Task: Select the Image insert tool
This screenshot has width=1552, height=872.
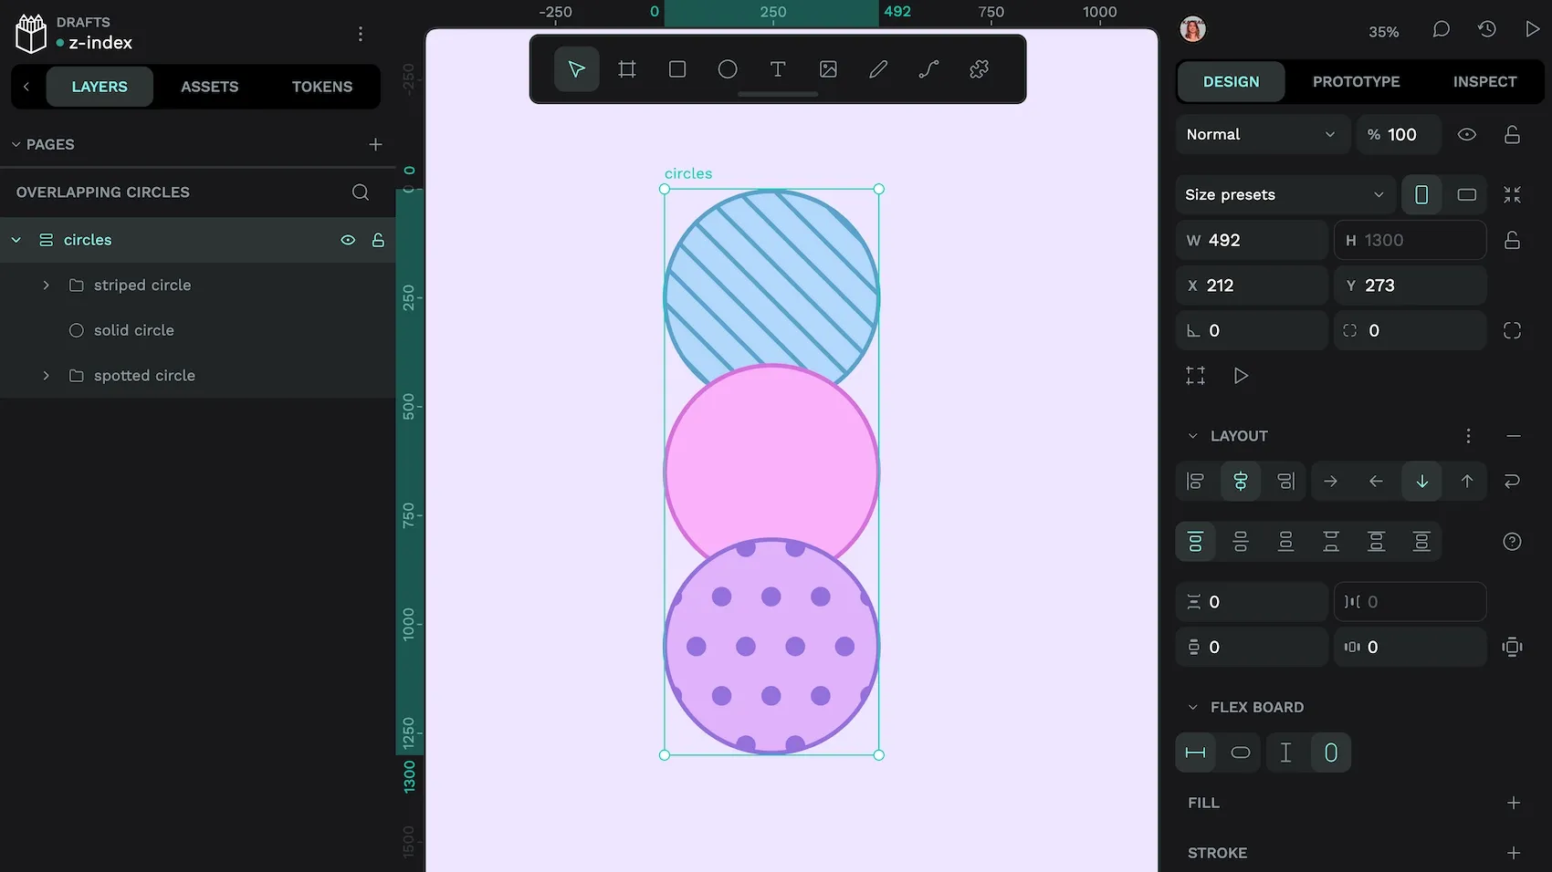Action: [x=828, y=69]
